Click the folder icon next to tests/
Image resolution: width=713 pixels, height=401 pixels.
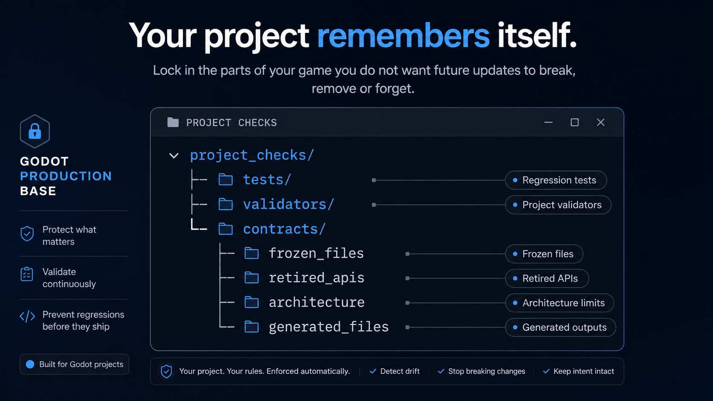[x=226, y=180]
